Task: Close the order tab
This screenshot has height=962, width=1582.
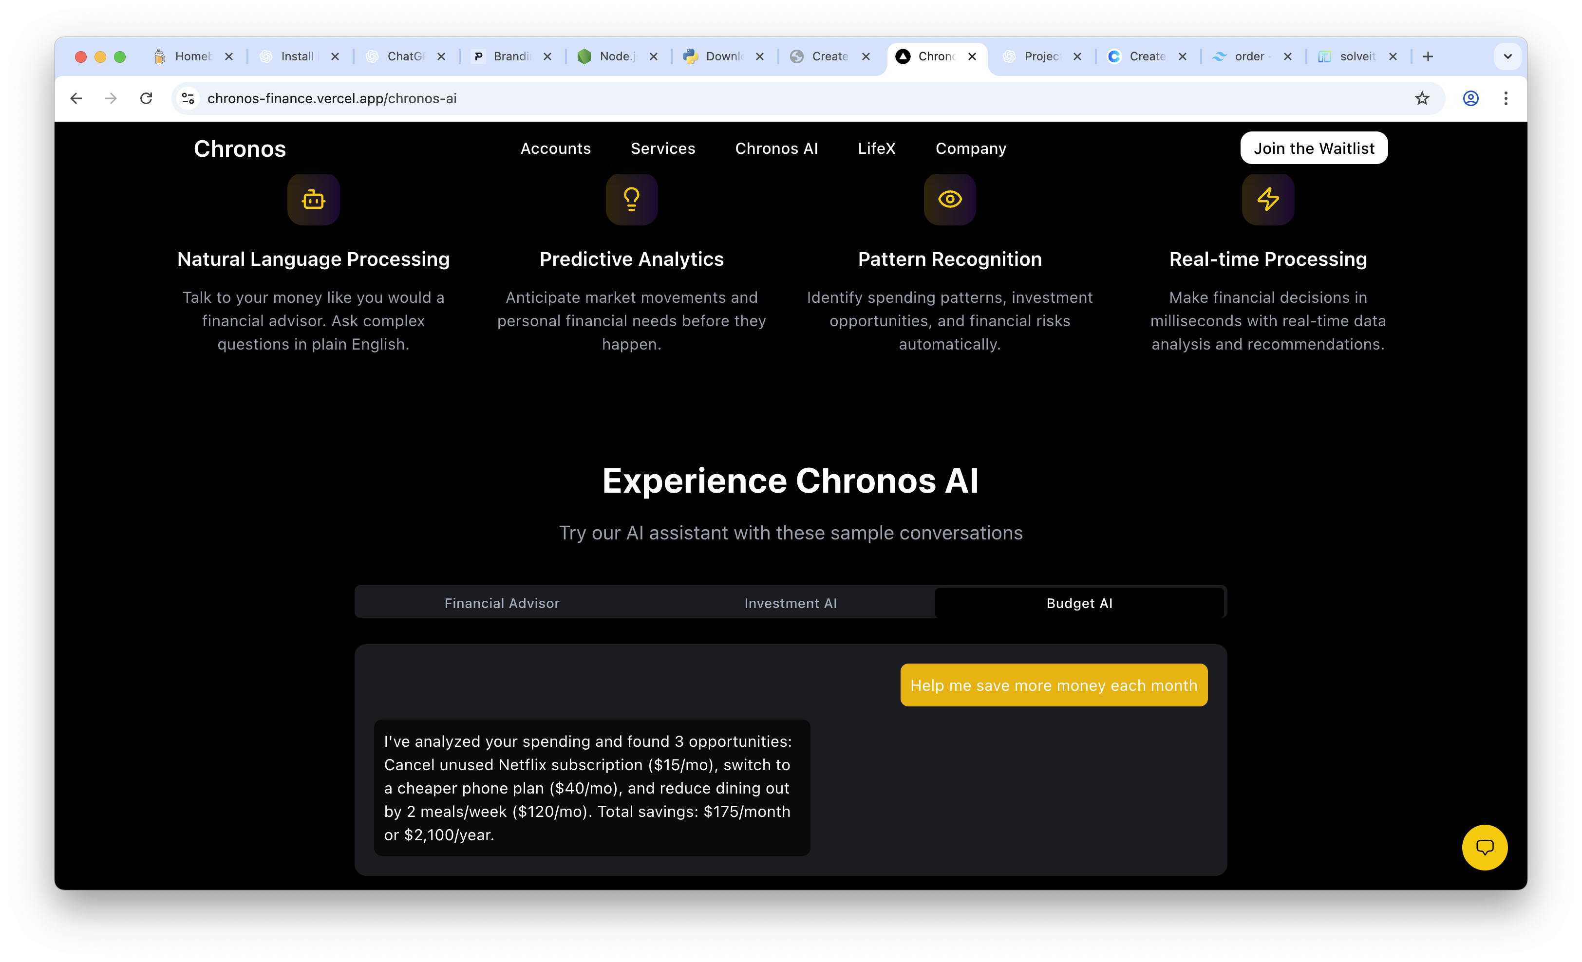Action: (x=1288, y=56)
